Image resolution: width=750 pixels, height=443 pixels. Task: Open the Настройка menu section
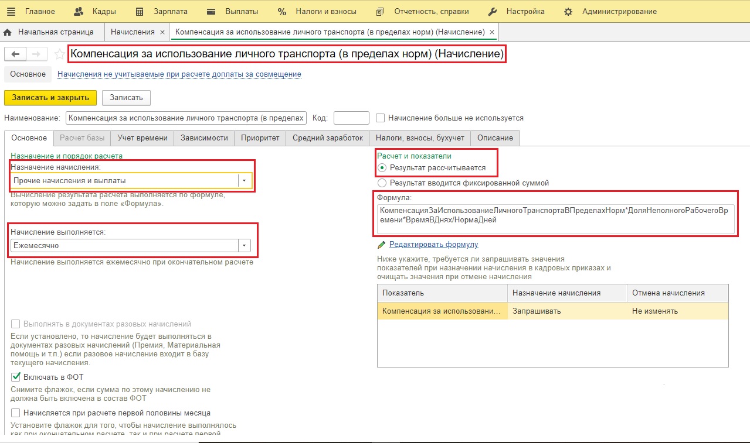click(525, 11)
